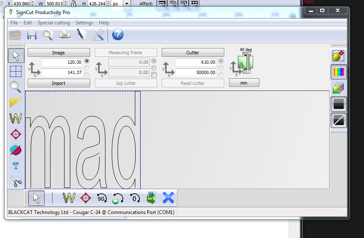Viewport: 364px width, 238px height.
Task: Select the zoom magnifier tool in sidebar
Action: [x=16, y=87]
